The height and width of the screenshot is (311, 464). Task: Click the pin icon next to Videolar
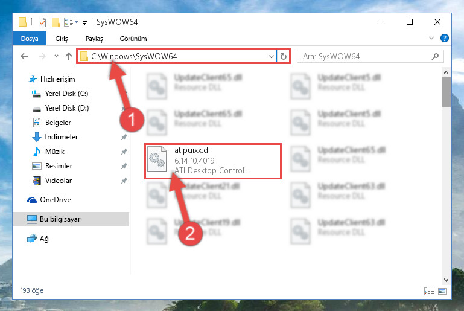tap(124, 181)
